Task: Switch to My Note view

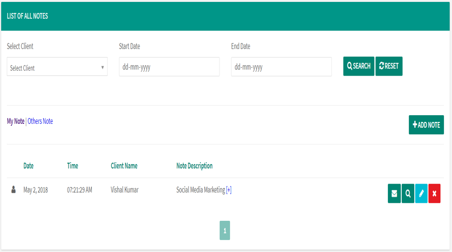Action: pos(16,121)
